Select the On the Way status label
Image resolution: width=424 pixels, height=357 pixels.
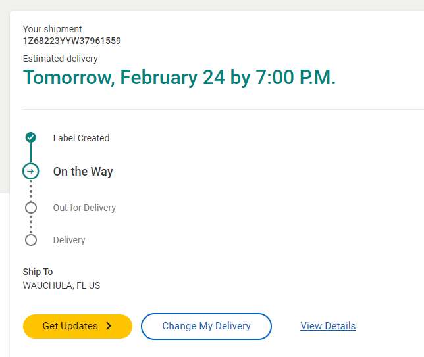click(83, 172)
